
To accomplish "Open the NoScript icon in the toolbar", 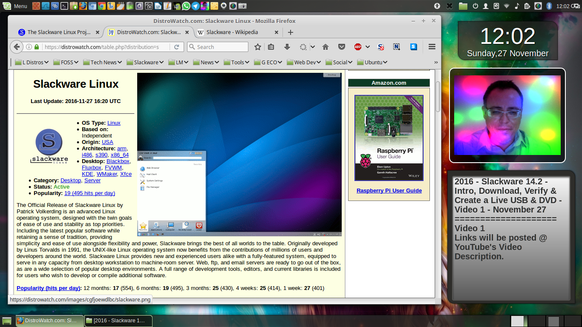I will click(380, 47).
